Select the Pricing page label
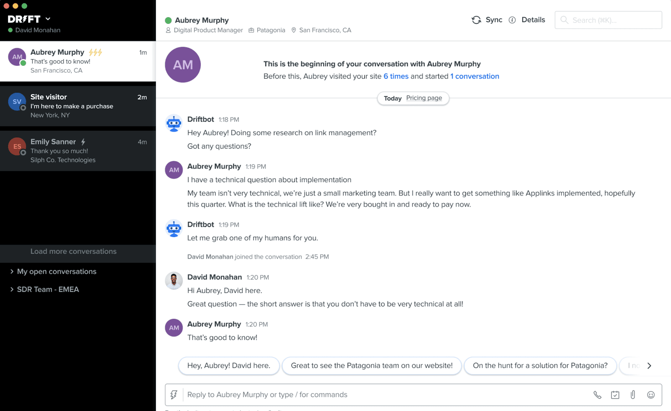Viewport: 671px width, 411px height. click(x=424, y=98)
